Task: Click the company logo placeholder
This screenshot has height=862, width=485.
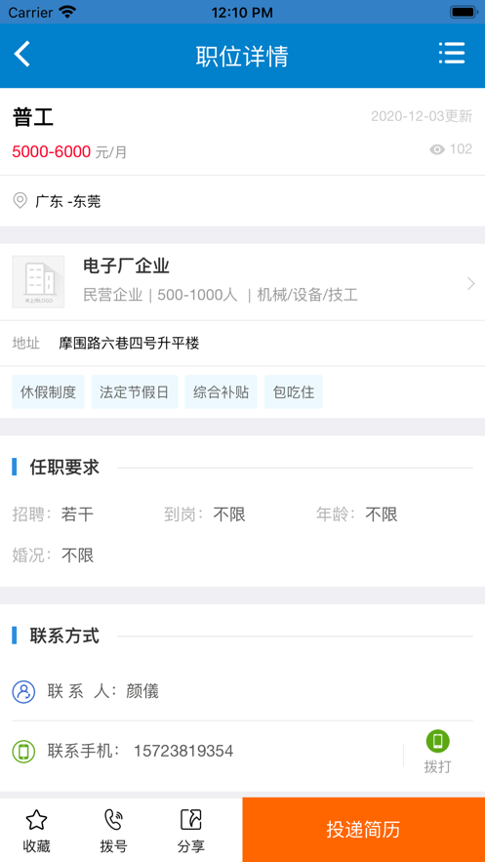Action: click(x=38, y=281)
